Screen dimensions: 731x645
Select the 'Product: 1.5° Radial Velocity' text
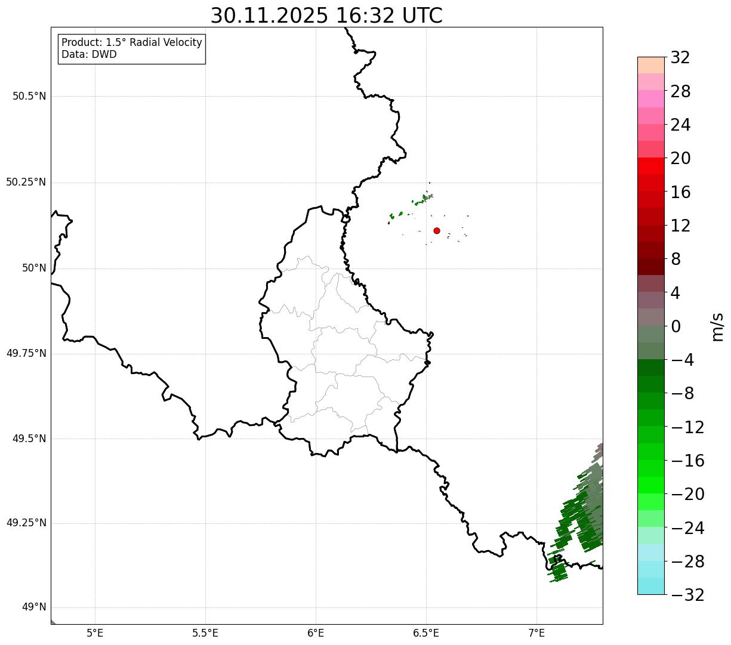click(x=132, y=43)
